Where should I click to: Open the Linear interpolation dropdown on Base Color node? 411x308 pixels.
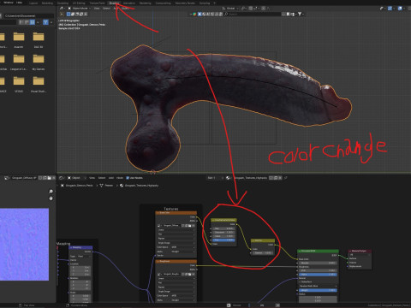tap(176, 230)
